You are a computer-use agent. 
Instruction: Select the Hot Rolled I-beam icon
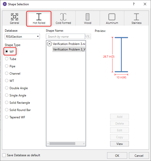(x=39, y=17)
